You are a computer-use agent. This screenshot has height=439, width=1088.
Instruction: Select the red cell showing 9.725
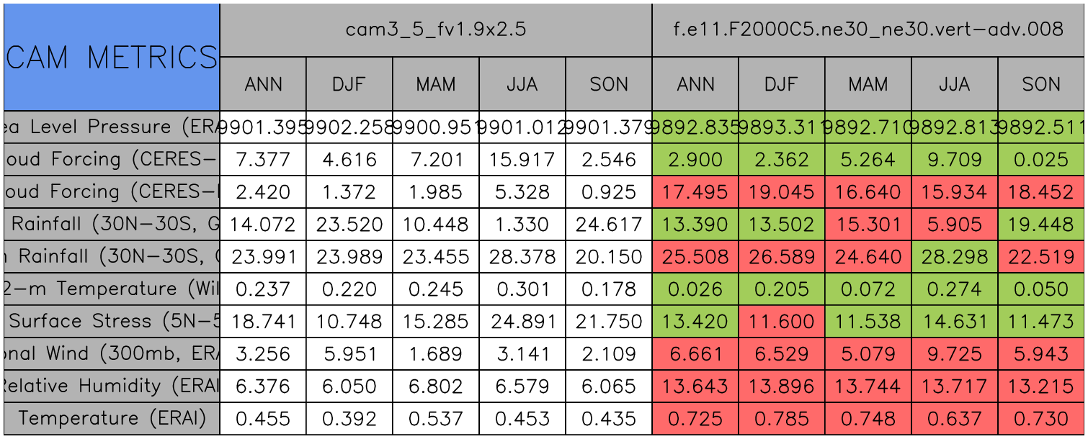[955, 353]
